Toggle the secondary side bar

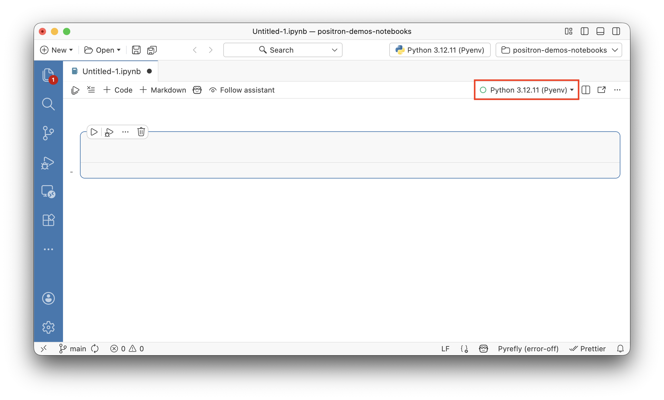pos(616,31)
